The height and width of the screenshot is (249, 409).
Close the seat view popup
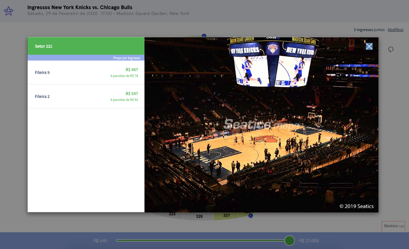pyautogui.click(x=369, y=46)
